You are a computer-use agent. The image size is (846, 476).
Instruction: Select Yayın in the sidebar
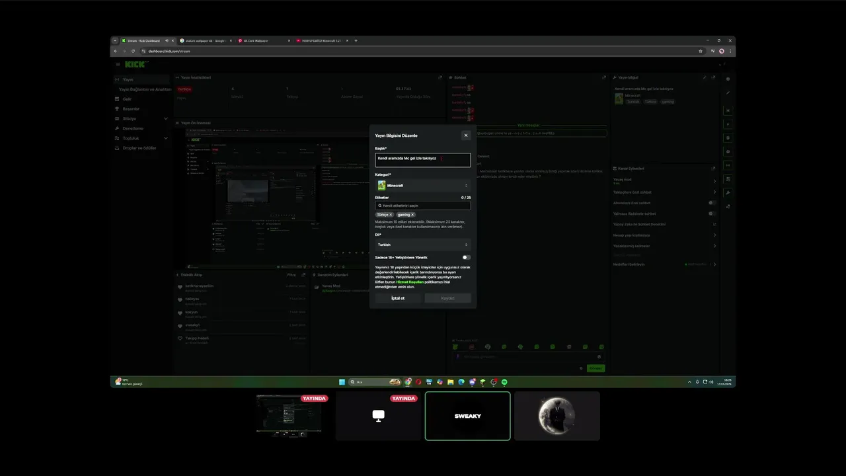141,79
